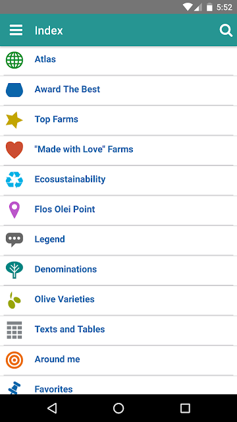Tap the speech bubble Legend icon
This screenshot has width=237, height=422.
[x=14, y=240]
